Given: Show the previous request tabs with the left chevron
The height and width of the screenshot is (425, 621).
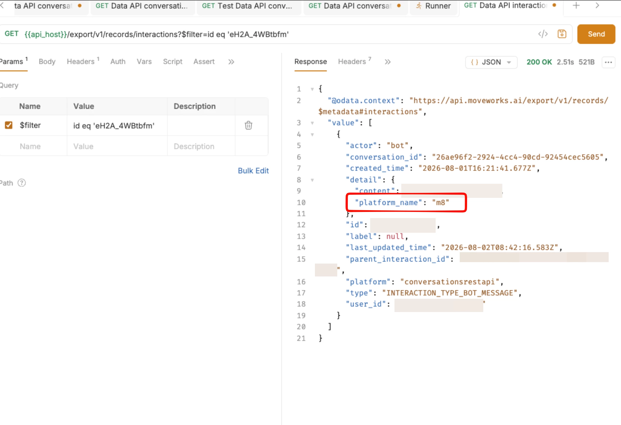Looking at the screenshot, I should [x=2, y=6].
